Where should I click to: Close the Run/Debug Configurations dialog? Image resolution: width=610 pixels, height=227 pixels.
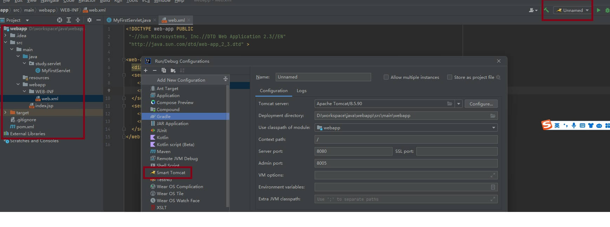[498, 61]
